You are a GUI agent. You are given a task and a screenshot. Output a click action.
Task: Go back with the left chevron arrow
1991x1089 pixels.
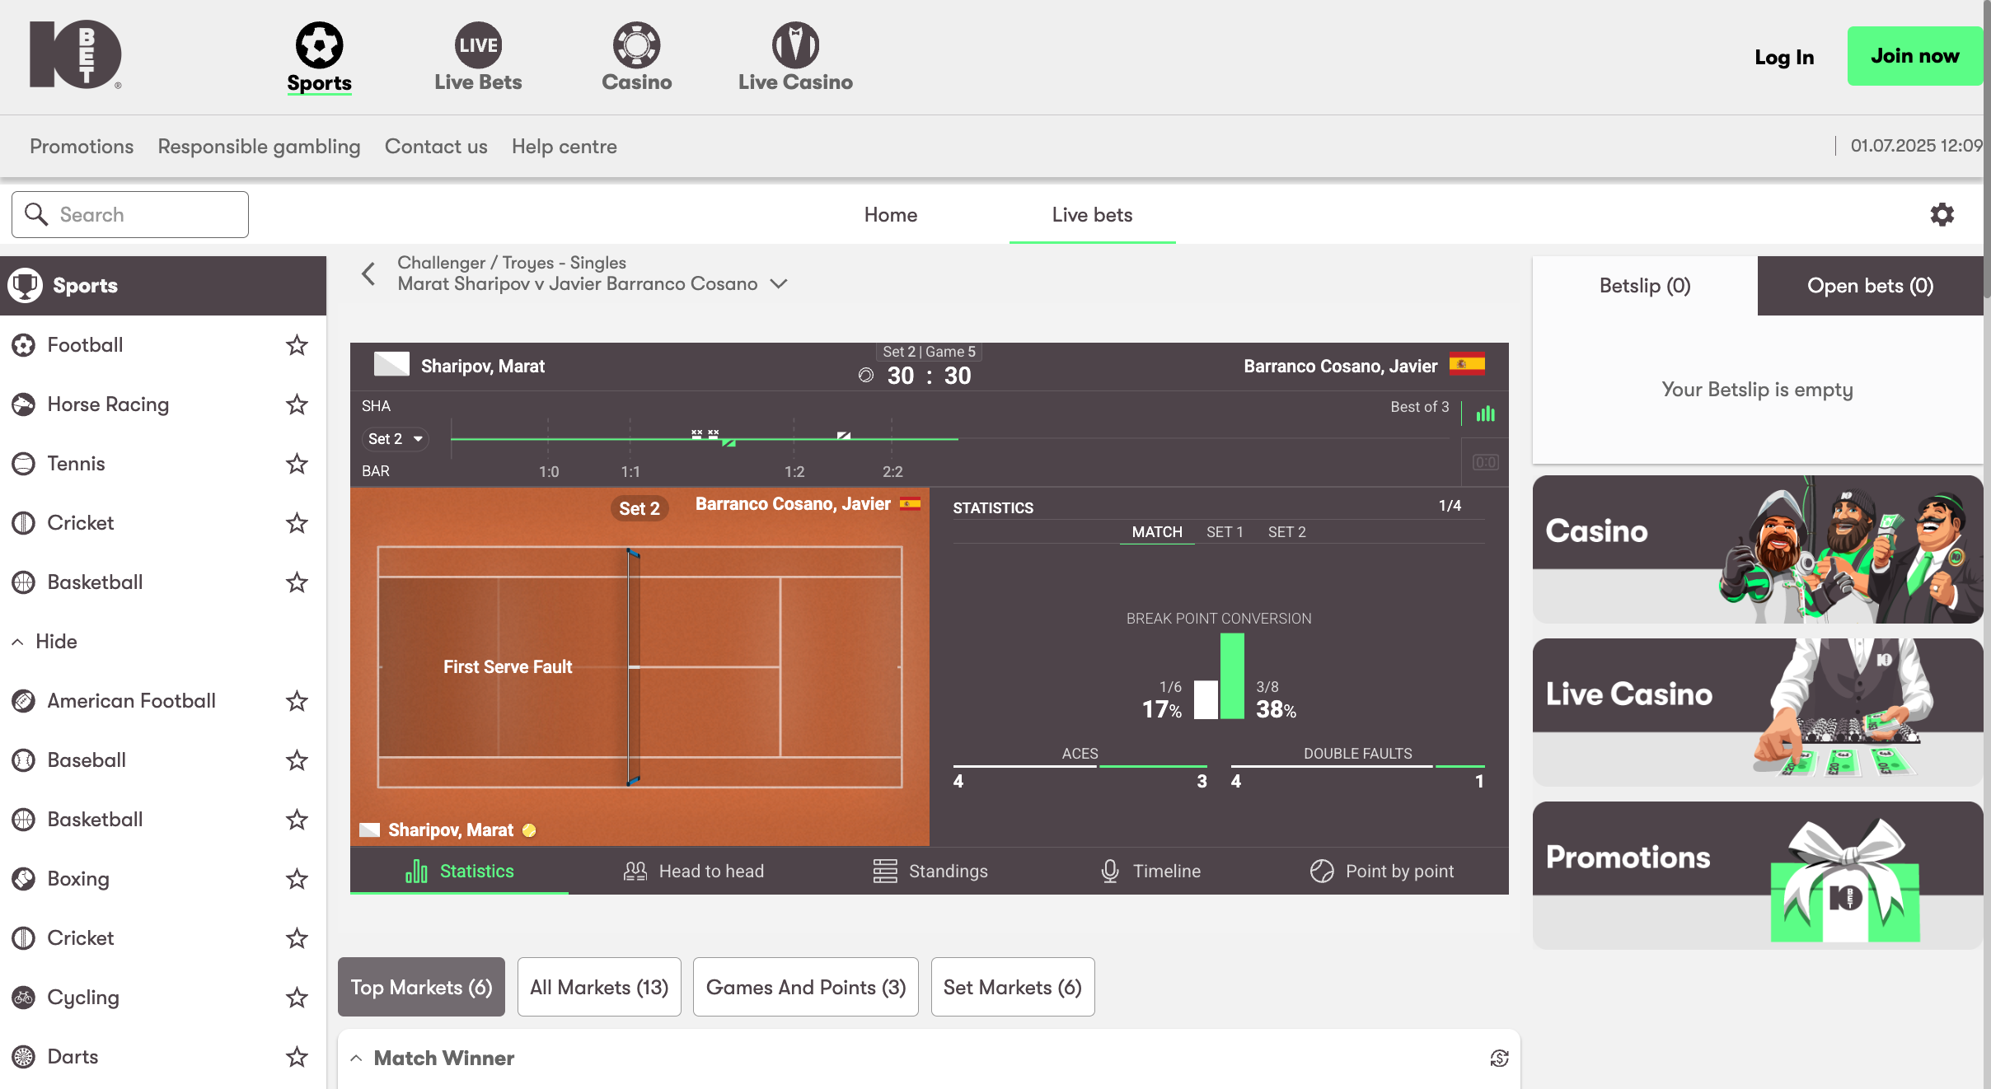[x=368, y=273]
